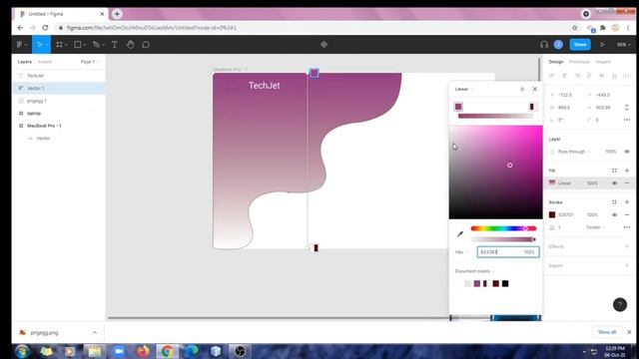Add a new stroke with plus icon
This screenshot has height=359, width=639.
point(627,201)
